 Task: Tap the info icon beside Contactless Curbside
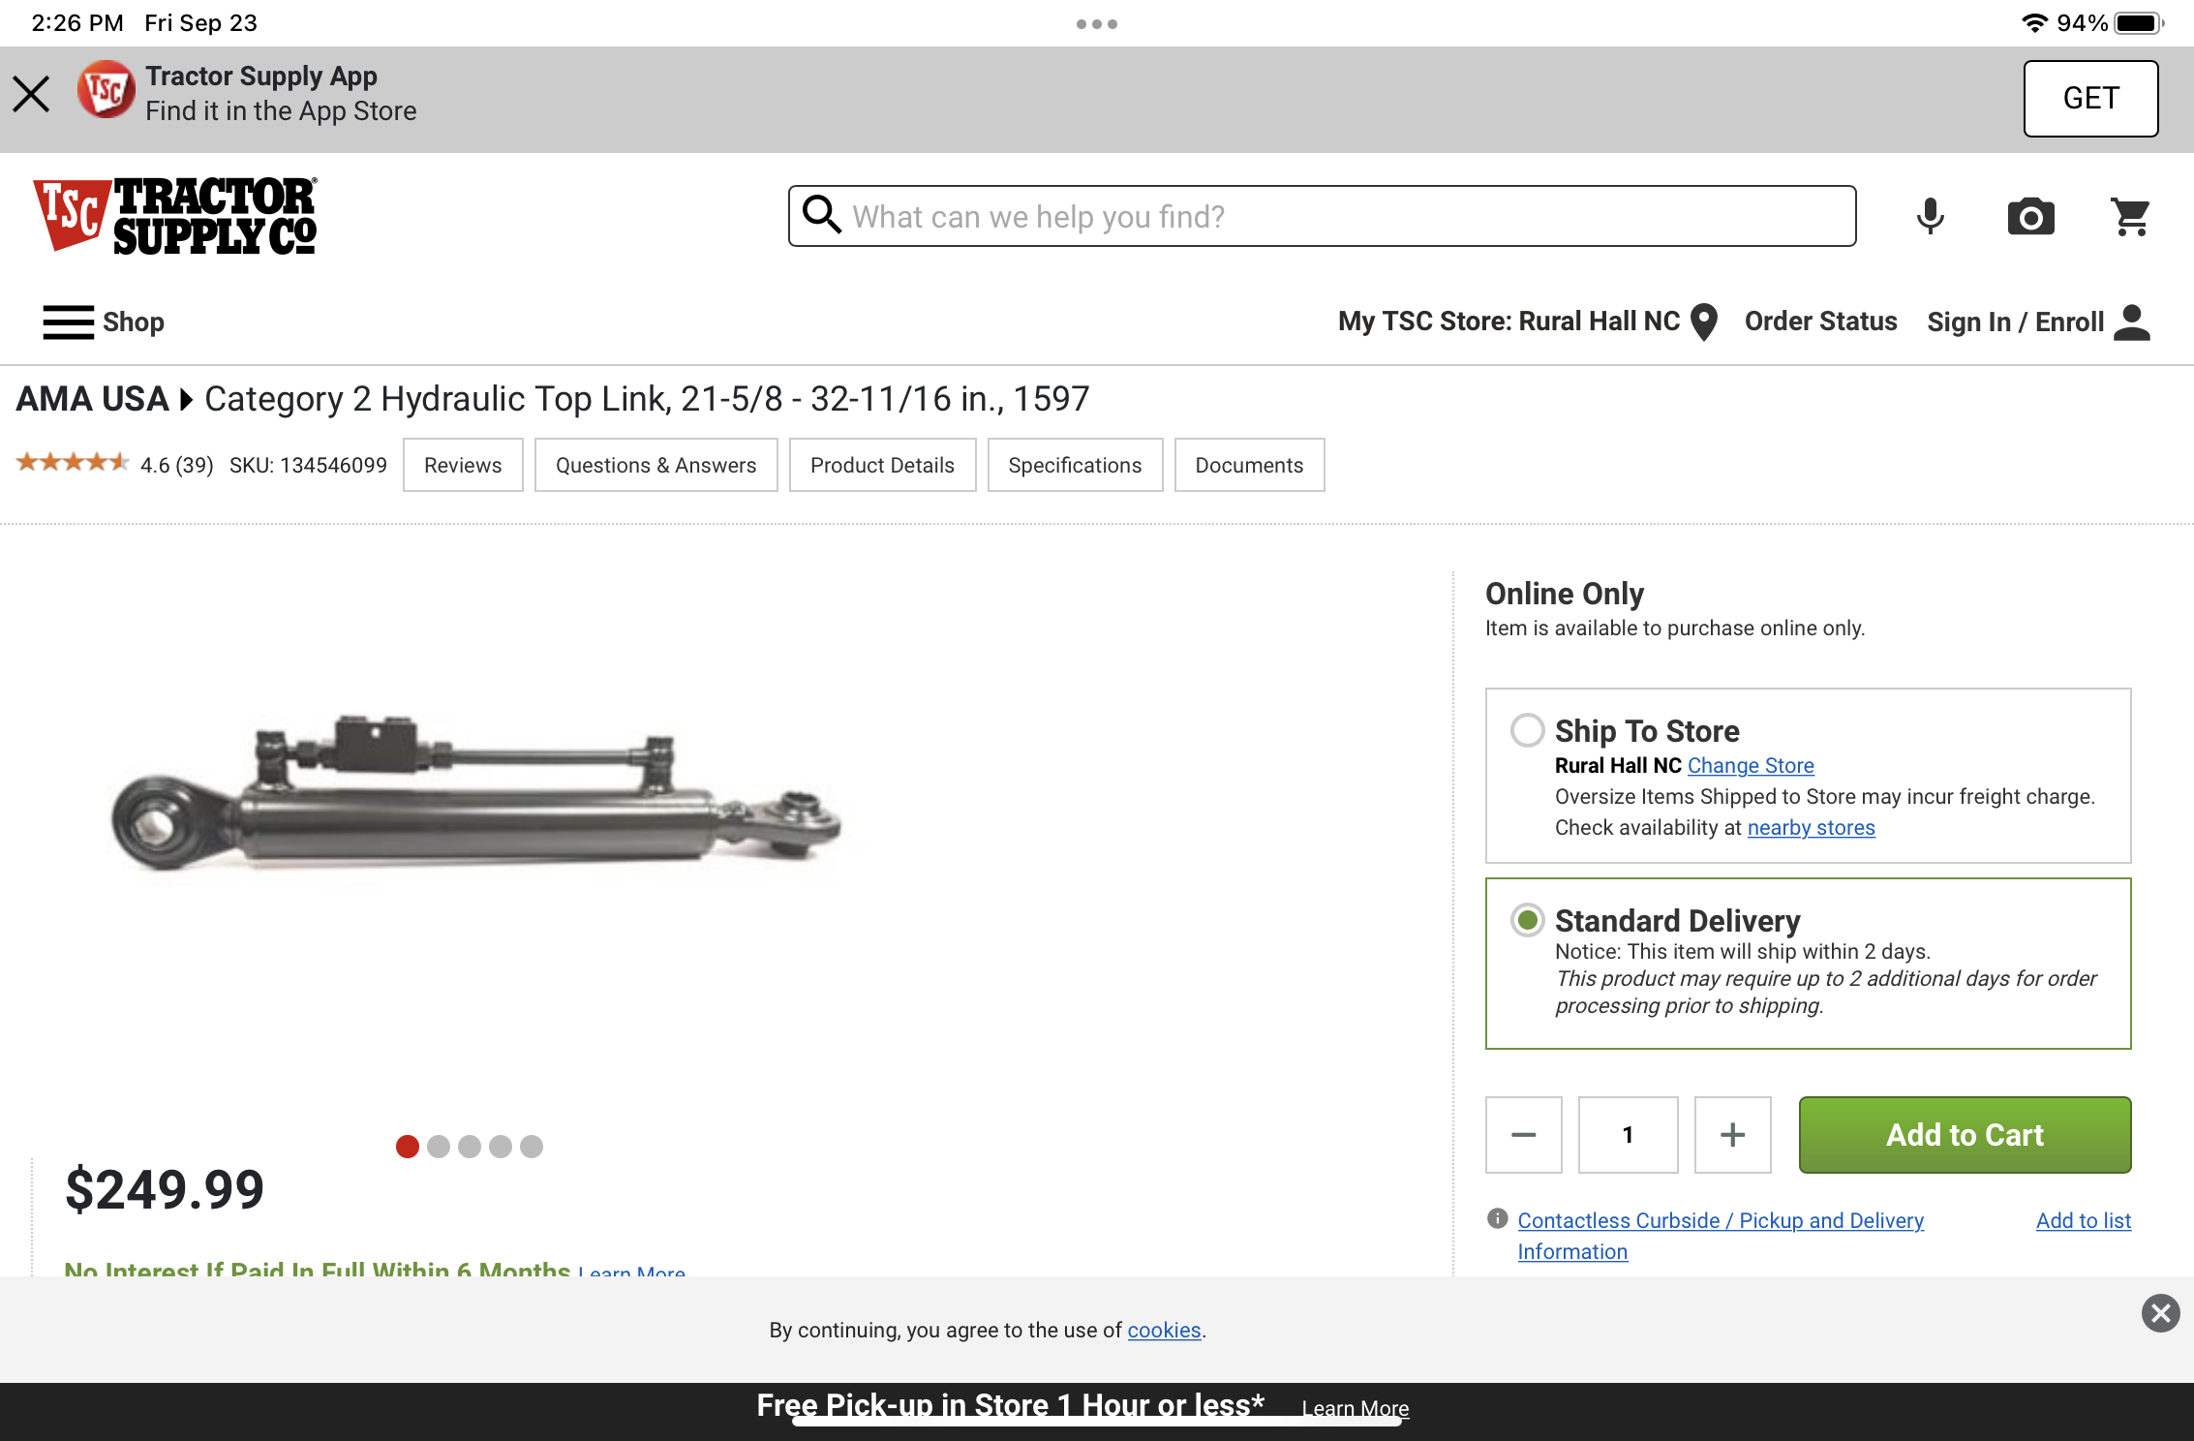[x=1497, y=1218]
